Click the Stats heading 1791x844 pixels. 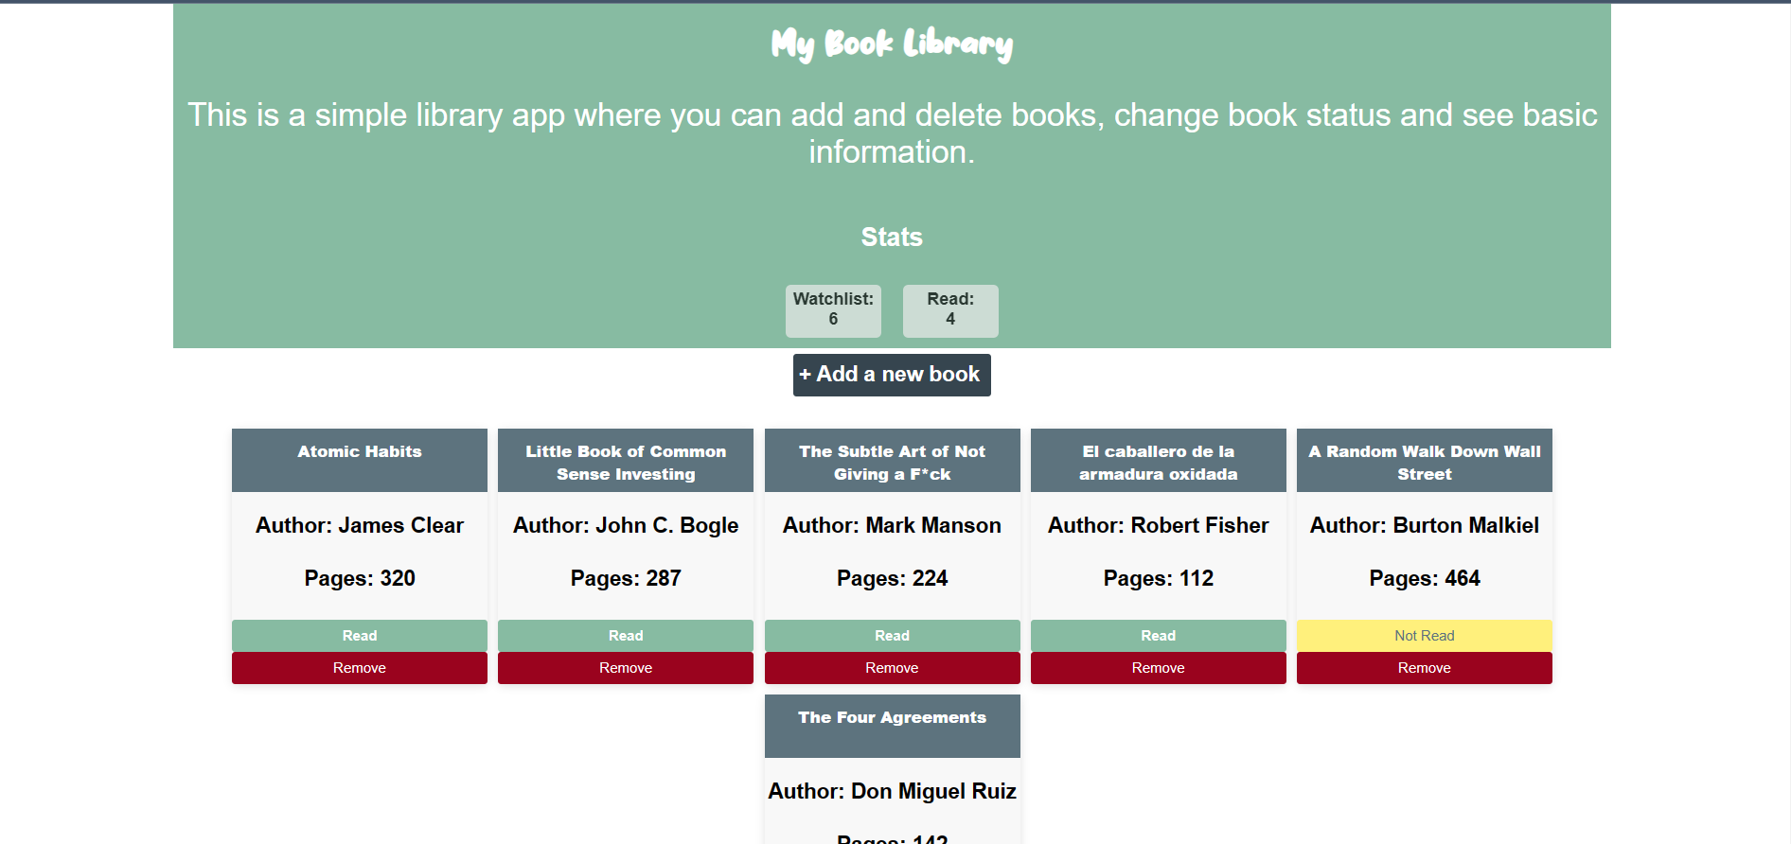tap(892, 237)
